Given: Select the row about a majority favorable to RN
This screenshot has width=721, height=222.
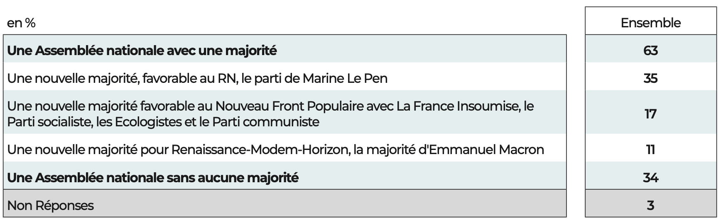Looking at the screenshot, I should (x=197, y=78).
